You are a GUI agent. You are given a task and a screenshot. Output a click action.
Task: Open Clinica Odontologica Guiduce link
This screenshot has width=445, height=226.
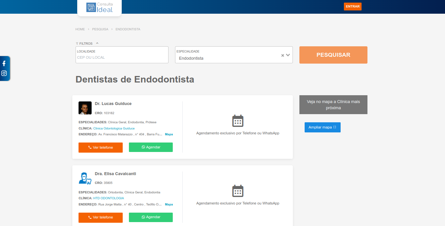tap(114, 128)
